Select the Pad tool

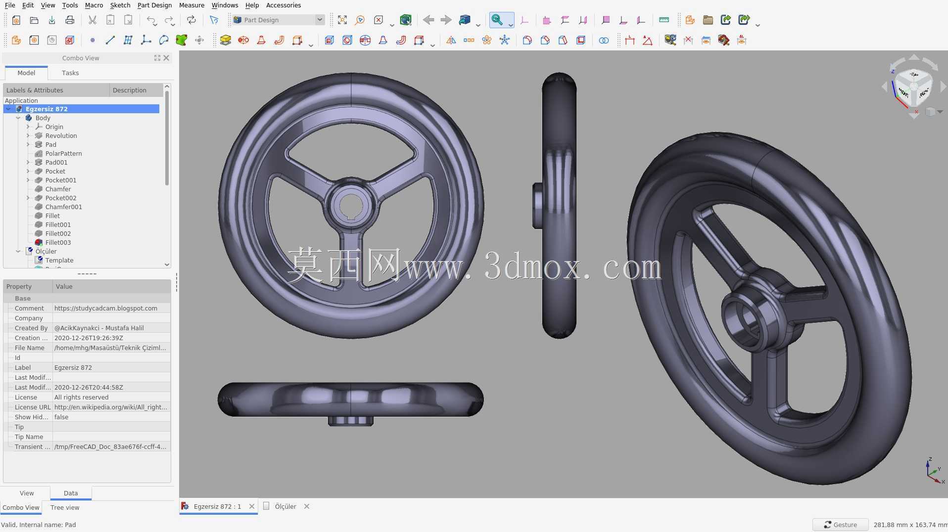pos(225,40)
